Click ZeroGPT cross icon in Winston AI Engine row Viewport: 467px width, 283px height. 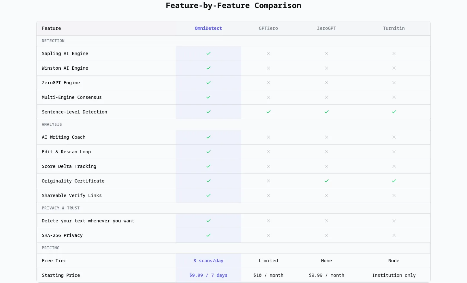point(327,68)
